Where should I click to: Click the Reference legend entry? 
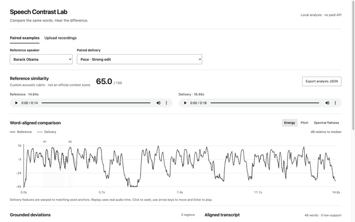(21, 132)
